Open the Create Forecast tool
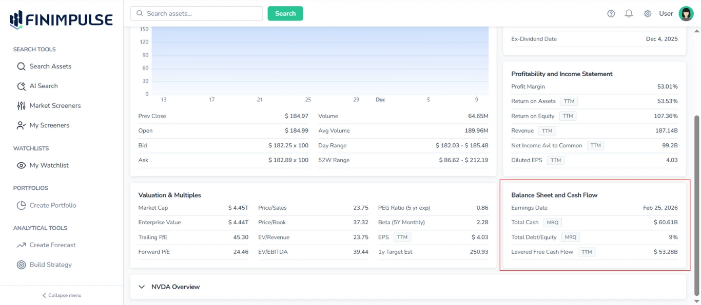This screenshot has height=305, width=701. coord(52,245)
